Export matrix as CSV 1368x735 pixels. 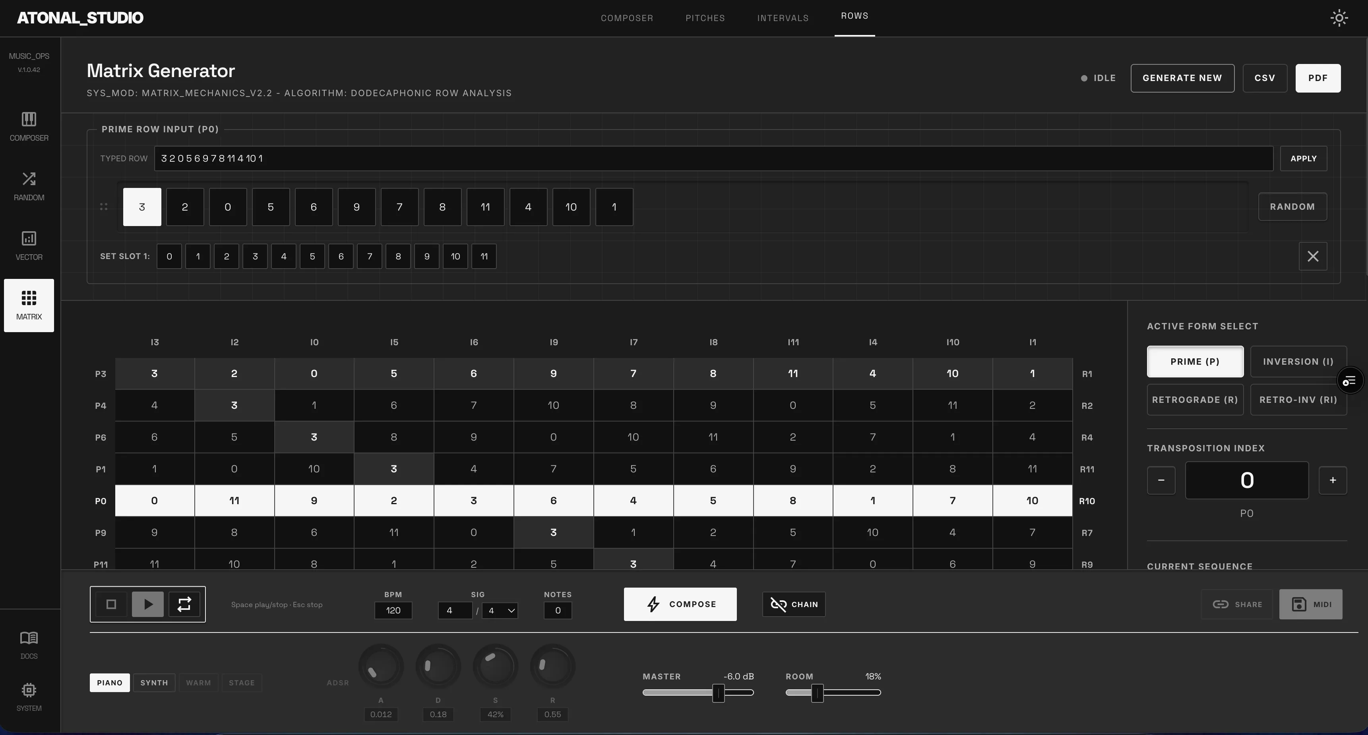click(x=1264, y=78)
